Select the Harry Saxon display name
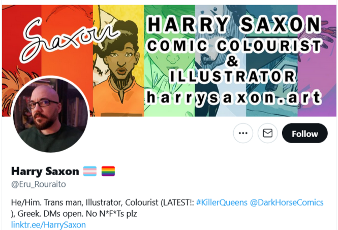338x230 pixels. point(45,172)
